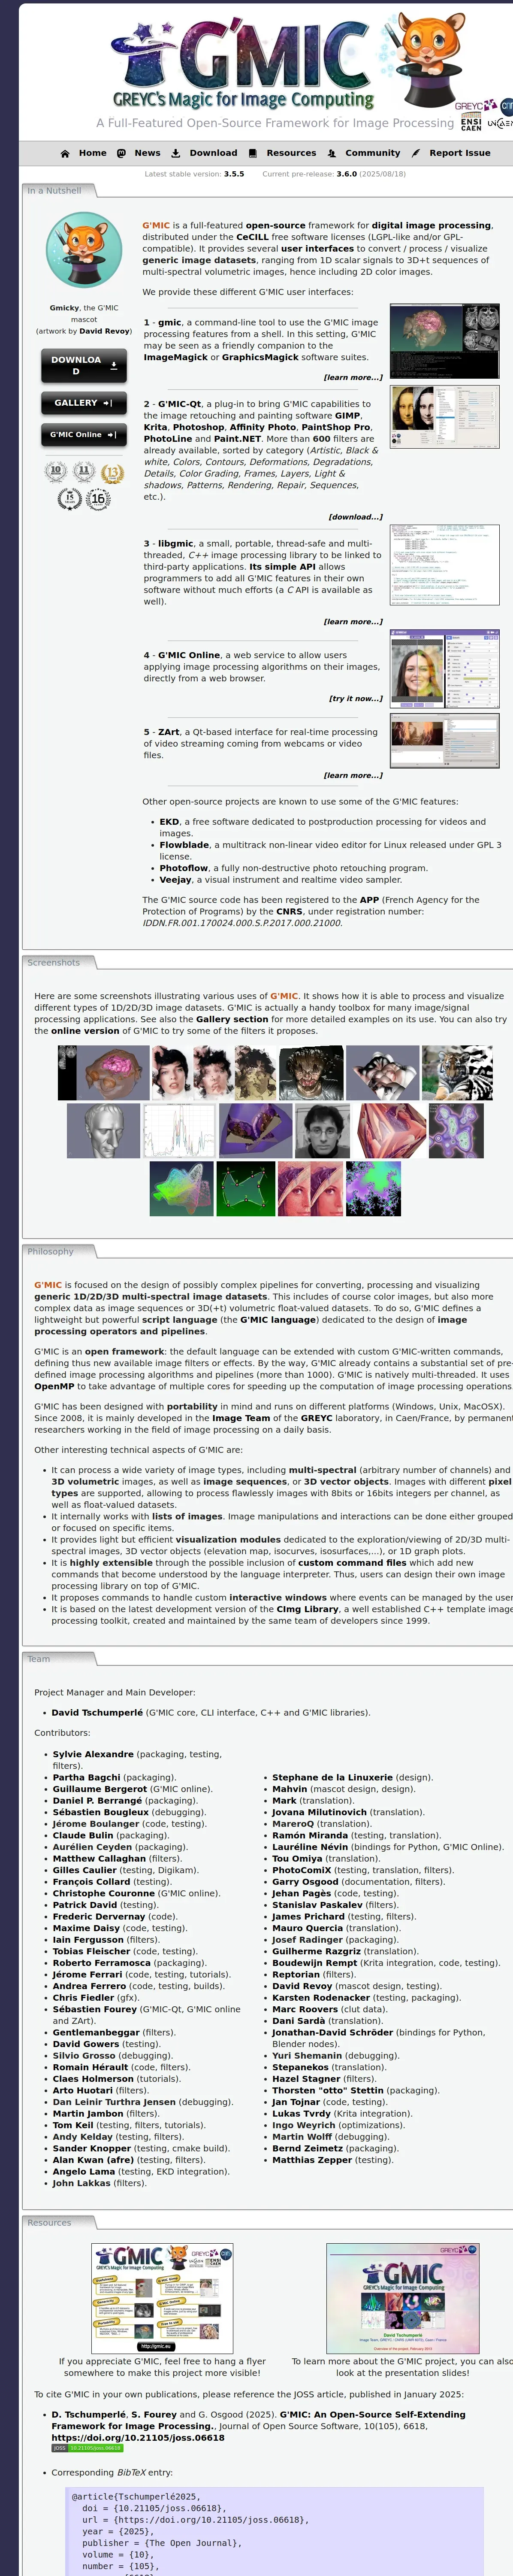Open the David Revoy artwork credit link

(105, 331)
